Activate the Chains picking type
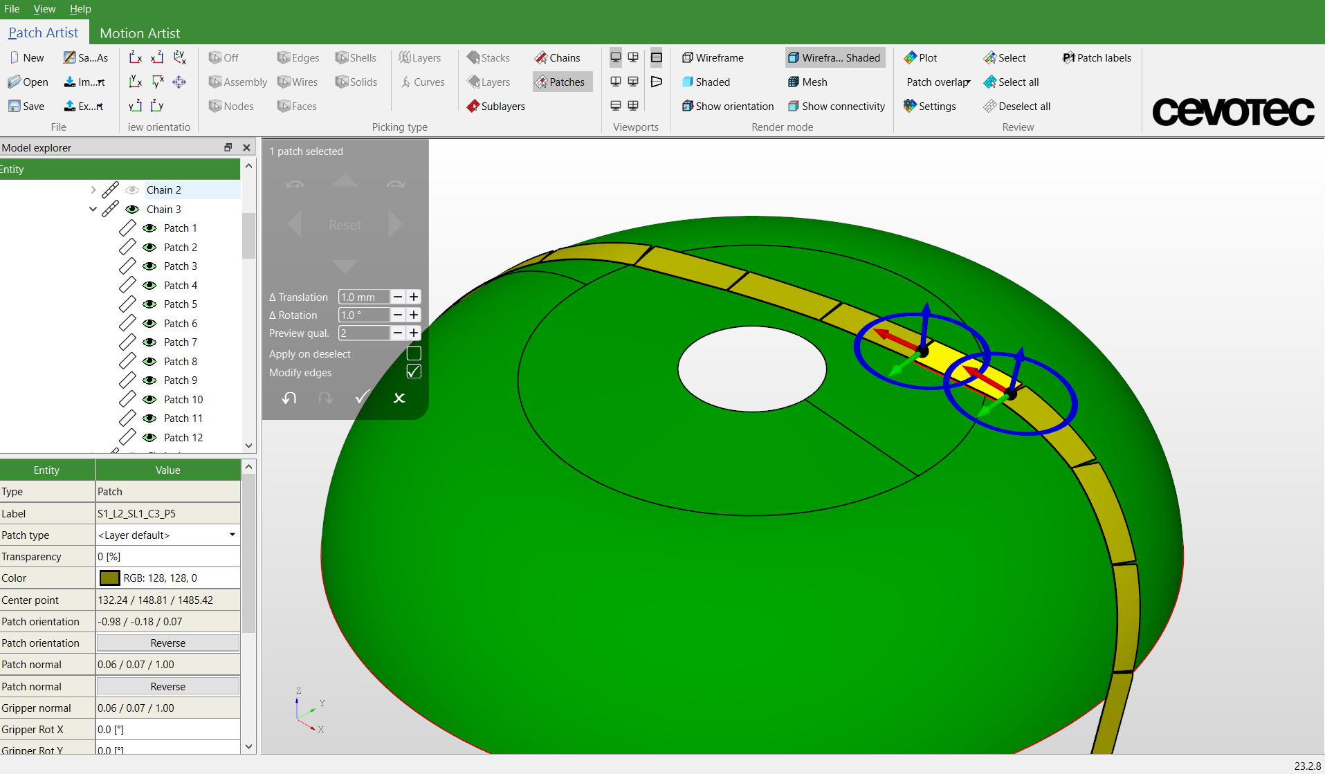This screenshot has width=1325, height=774. (558, 58)
